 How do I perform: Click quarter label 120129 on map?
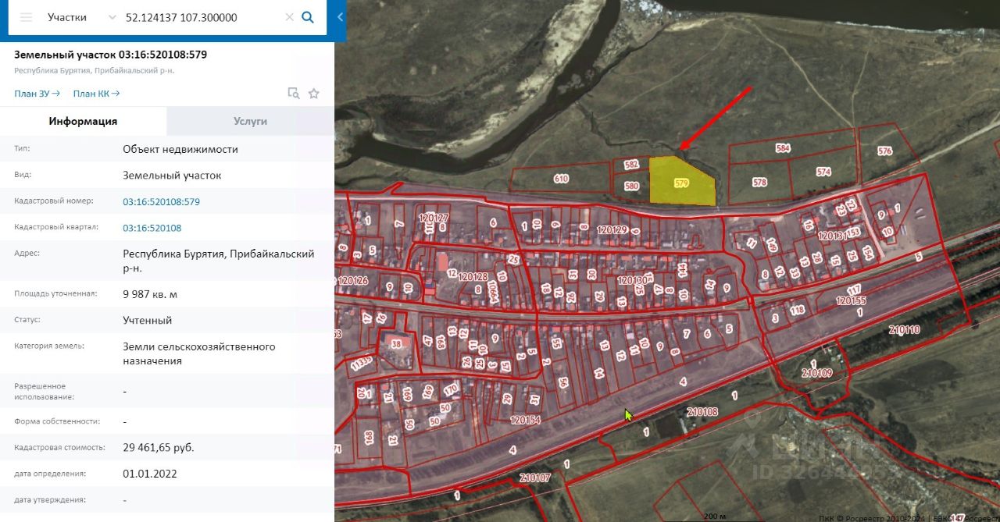tap(612, 230)
